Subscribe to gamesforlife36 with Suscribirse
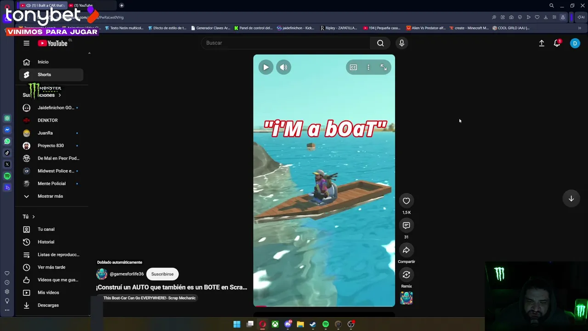 tap(162, 274)
